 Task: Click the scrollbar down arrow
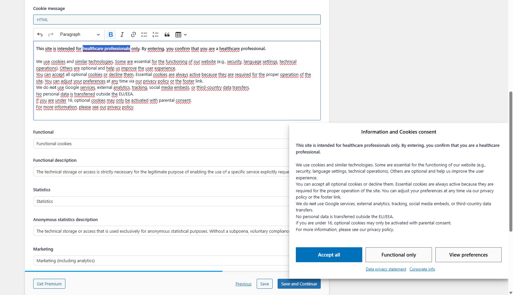pyautogui.click(x=511, y=293)
